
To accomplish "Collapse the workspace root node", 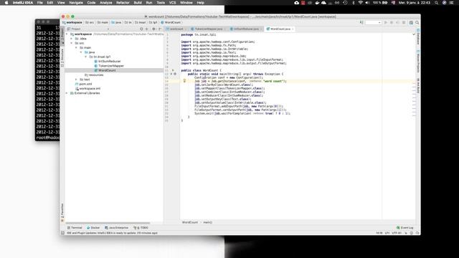I will pyautogui.click(x=67, y=34).
